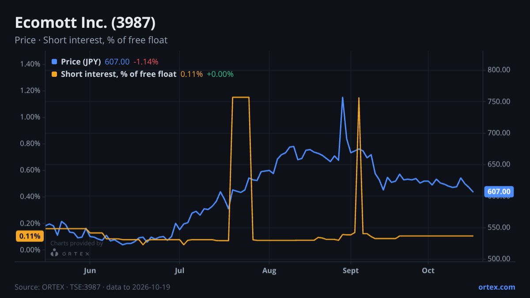Click the subtitle 'Price · Short interest, % of free float'
The width and height of the screenshot is (530, 298).
pyautogui.click(x=91, y=40)
